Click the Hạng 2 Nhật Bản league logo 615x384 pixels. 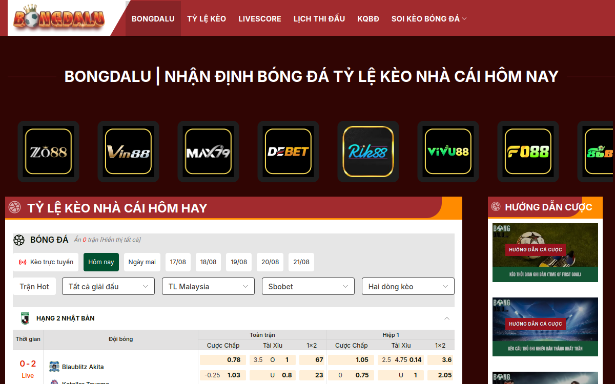25,318
